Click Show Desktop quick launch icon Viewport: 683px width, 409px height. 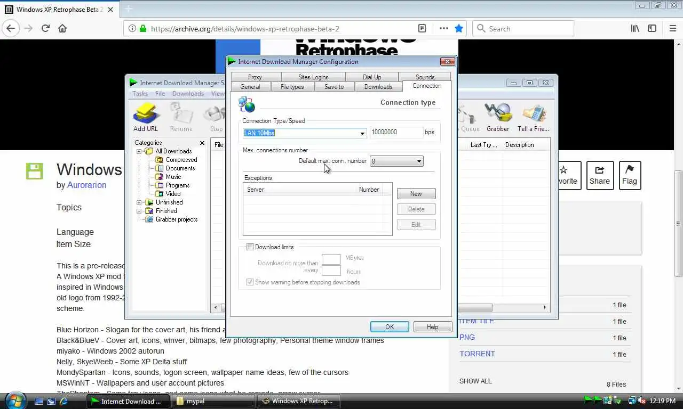pyautogui.click(x=38, y=401)
